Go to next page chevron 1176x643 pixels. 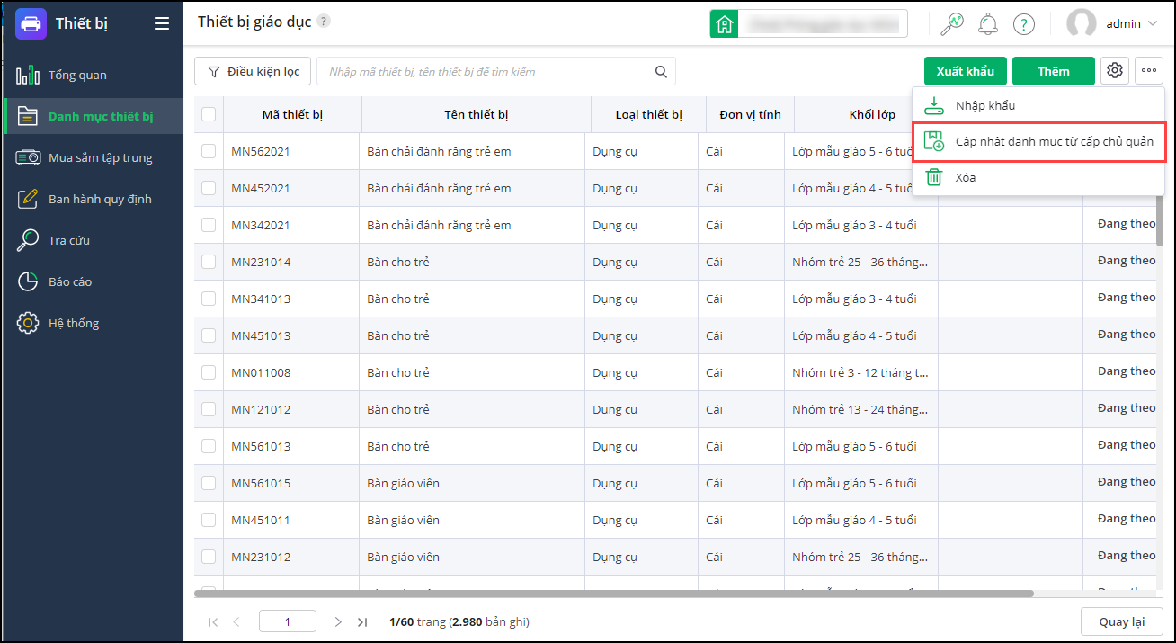[338, 621]
